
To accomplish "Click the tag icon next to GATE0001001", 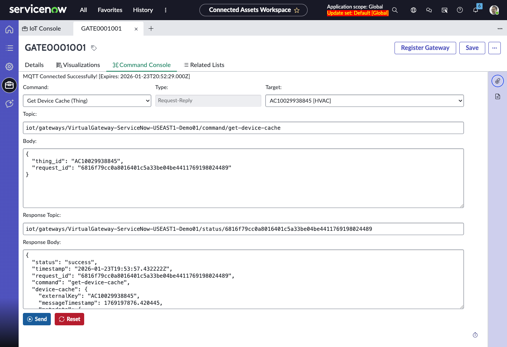I will click(93, 48).
